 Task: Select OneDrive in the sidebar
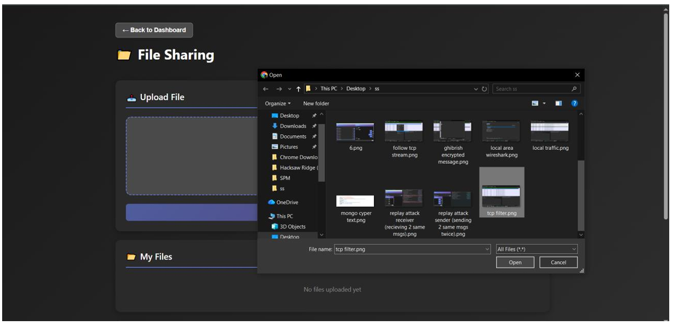(287, 203)
